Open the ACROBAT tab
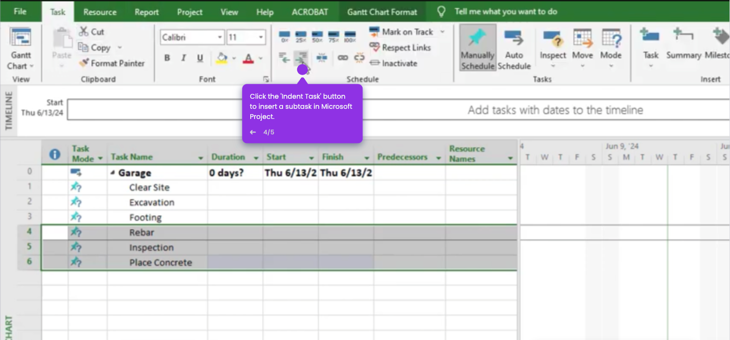Image resolution: width=730 pixels, height=340 pixels. (310, 12)
